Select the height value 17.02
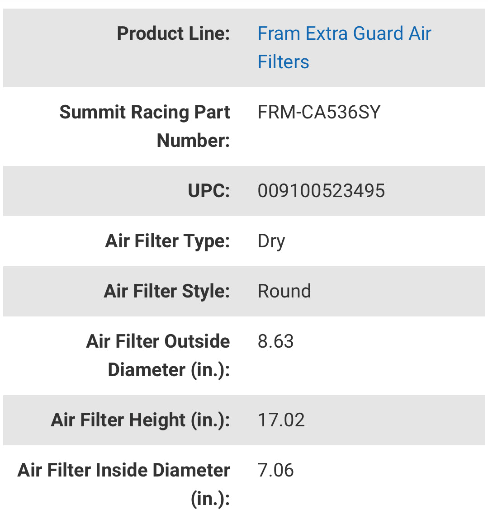The image size is (488, 519). pos(281,420)
